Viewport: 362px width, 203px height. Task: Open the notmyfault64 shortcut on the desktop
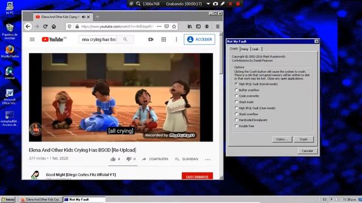(x=9, y=119)
